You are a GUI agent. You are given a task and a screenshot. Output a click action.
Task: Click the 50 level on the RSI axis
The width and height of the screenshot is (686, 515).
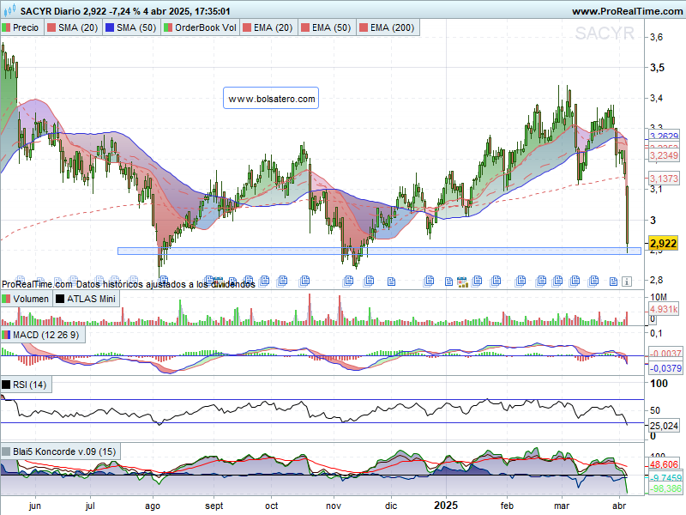(x=655, y=410)
